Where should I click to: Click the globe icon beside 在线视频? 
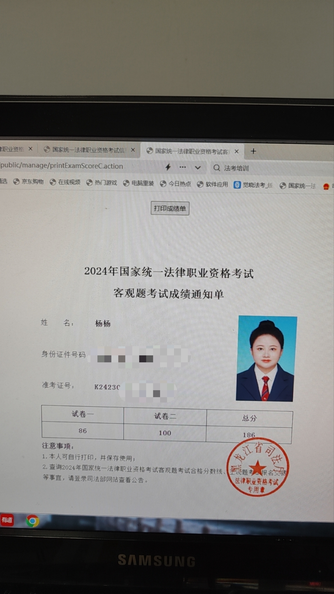point(53,182)
